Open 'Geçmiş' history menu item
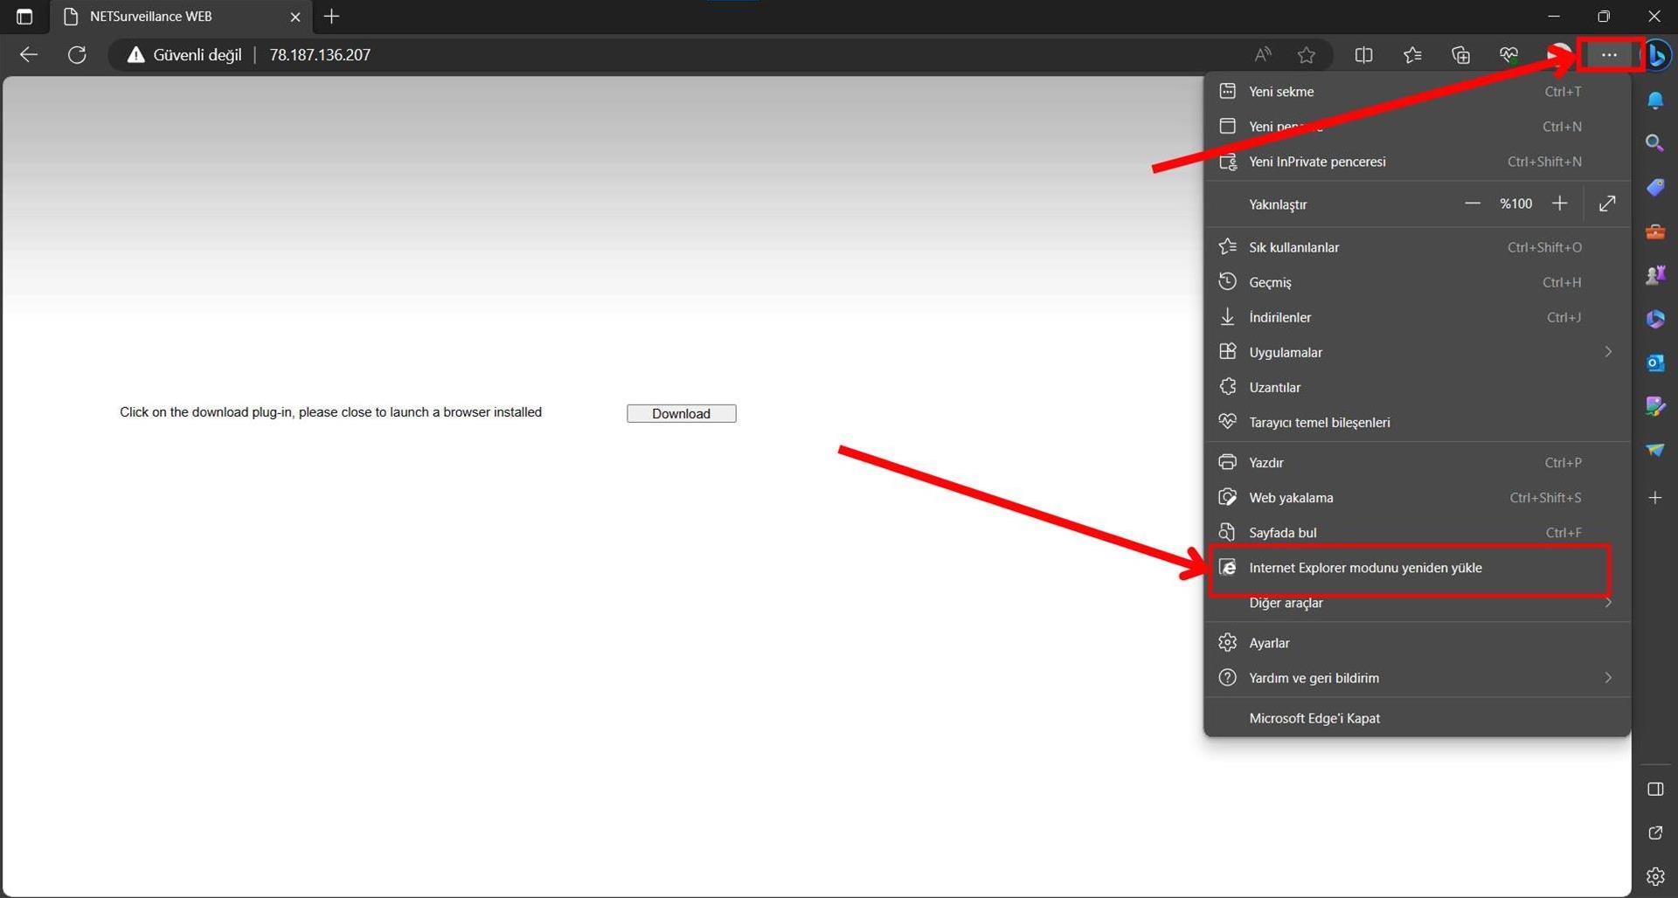The height and width of the screenshot is (898, 1678). (x=1417, y=282)
